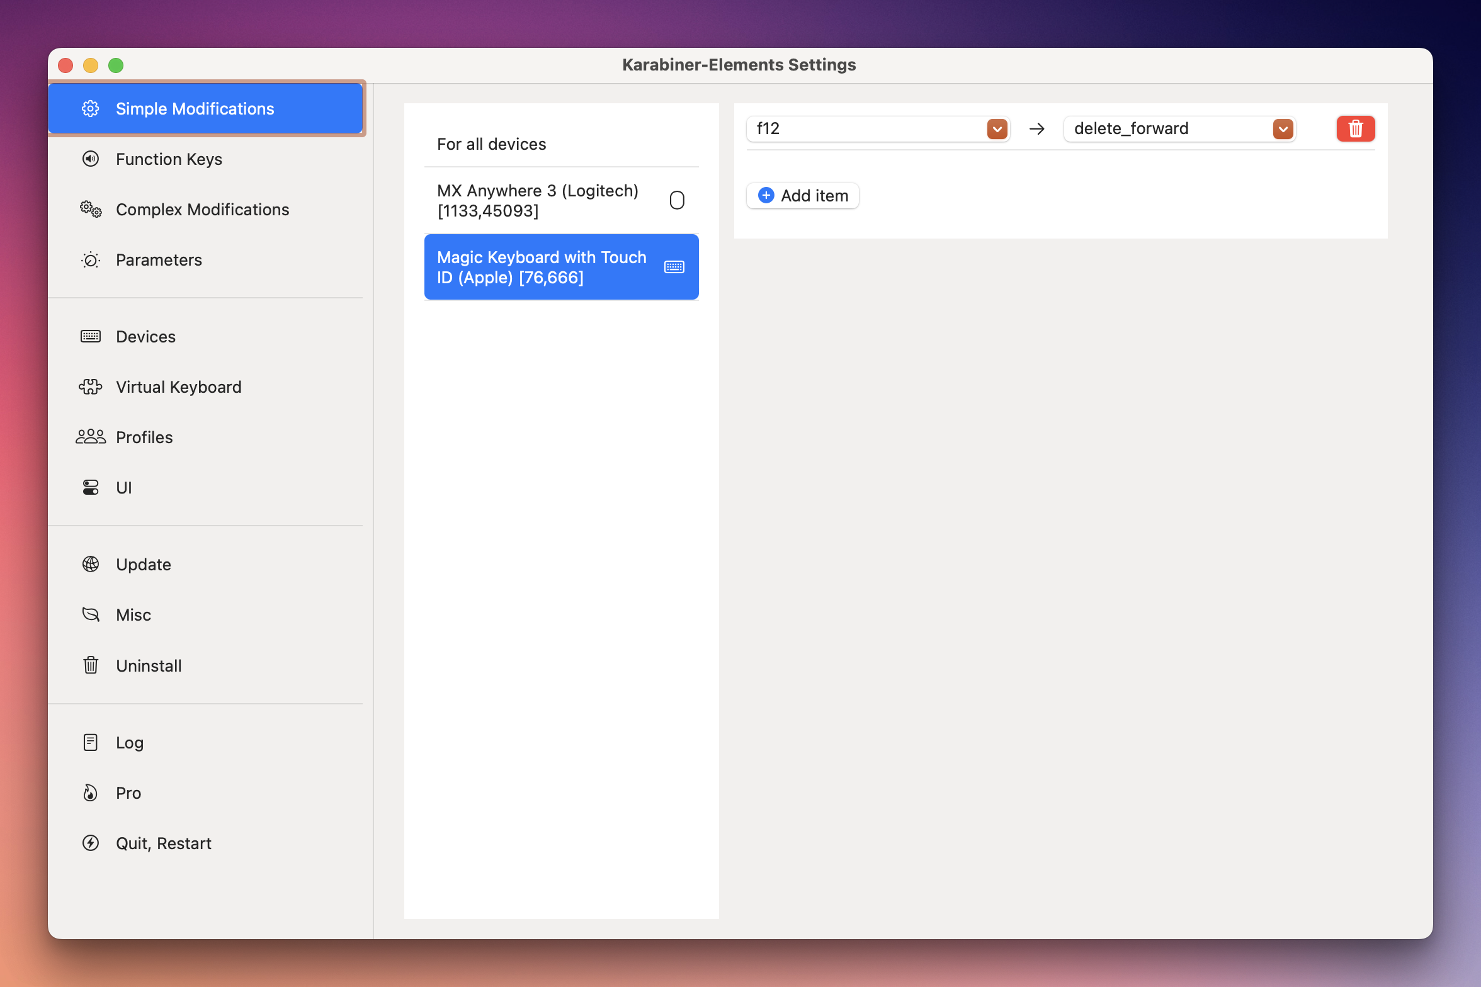Open the delete_forward target key dropdown
Screen dimensions: 1481x987
1283,128
